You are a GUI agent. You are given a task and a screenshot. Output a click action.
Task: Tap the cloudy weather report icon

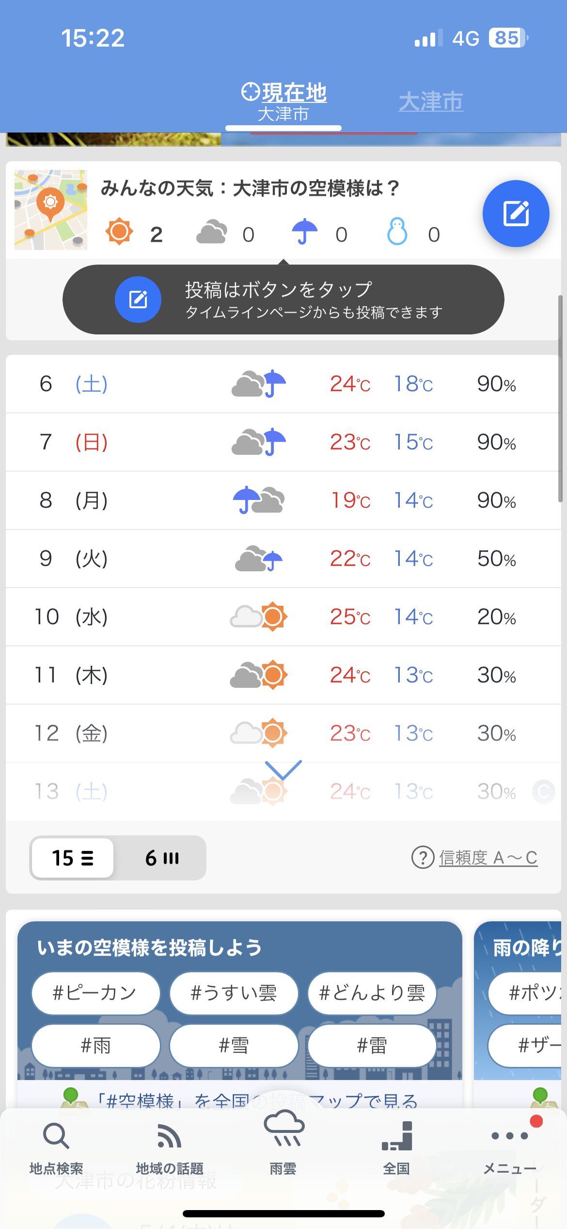click(212, 232)
